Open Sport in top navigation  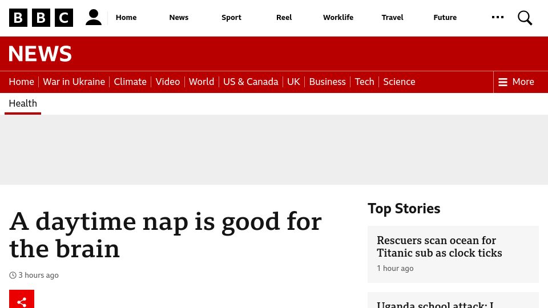[231, 18]
